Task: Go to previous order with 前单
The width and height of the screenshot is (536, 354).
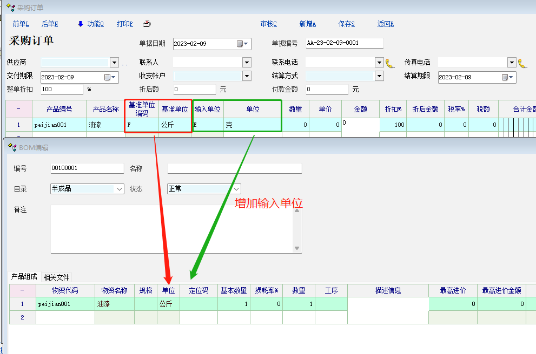Action: coord(21,24)
